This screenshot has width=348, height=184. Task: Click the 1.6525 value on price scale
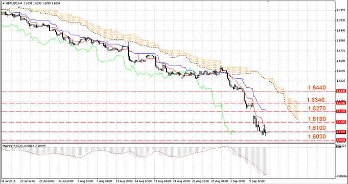pos(341,81)
